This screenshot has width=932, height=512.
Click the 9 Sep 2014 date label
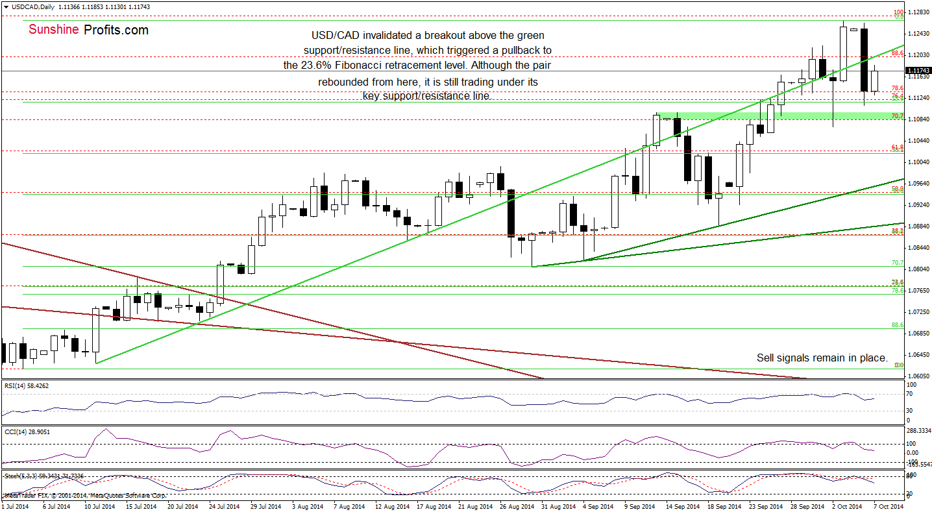[639, 506]
